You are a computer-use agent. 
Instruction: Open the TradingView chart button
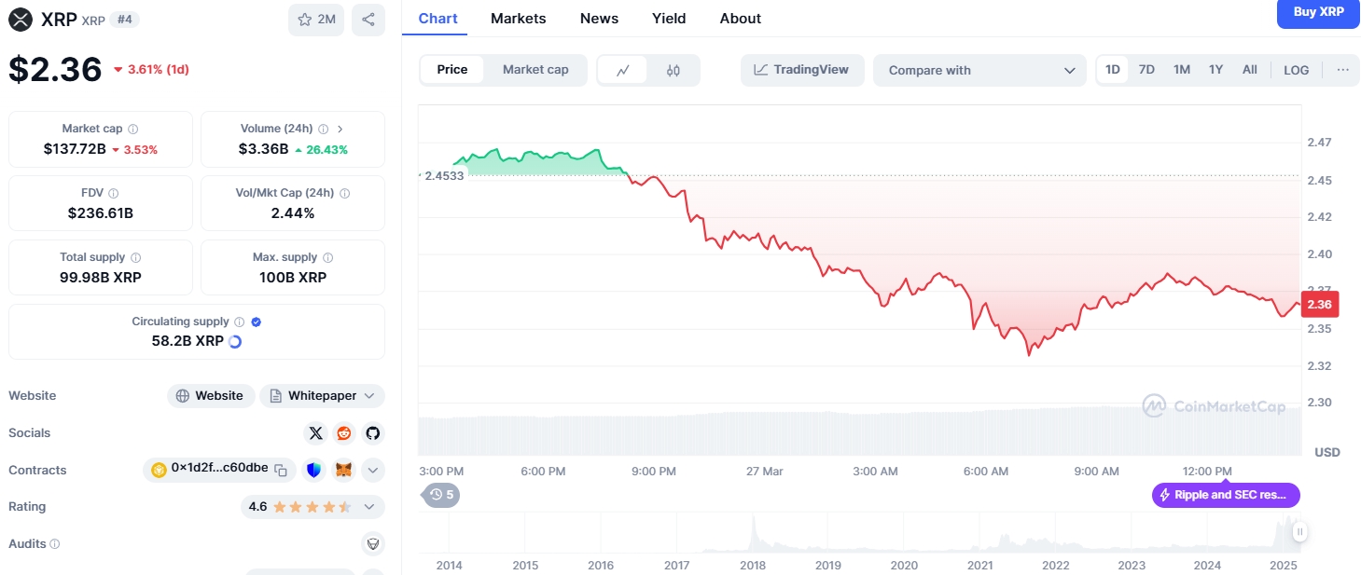point(802,70)
